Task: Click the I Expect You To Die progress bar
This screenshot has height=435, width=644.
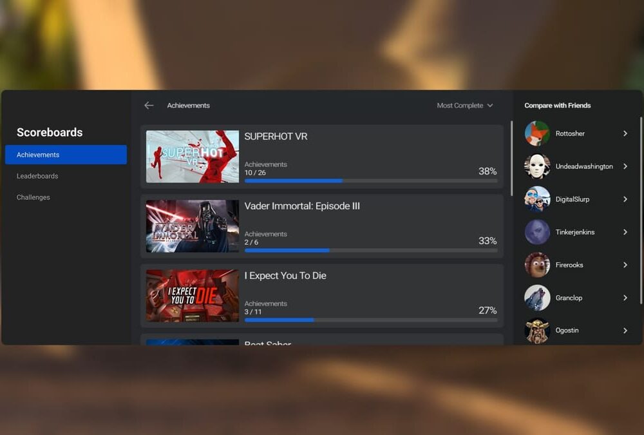Action: [x=371, y=320]
